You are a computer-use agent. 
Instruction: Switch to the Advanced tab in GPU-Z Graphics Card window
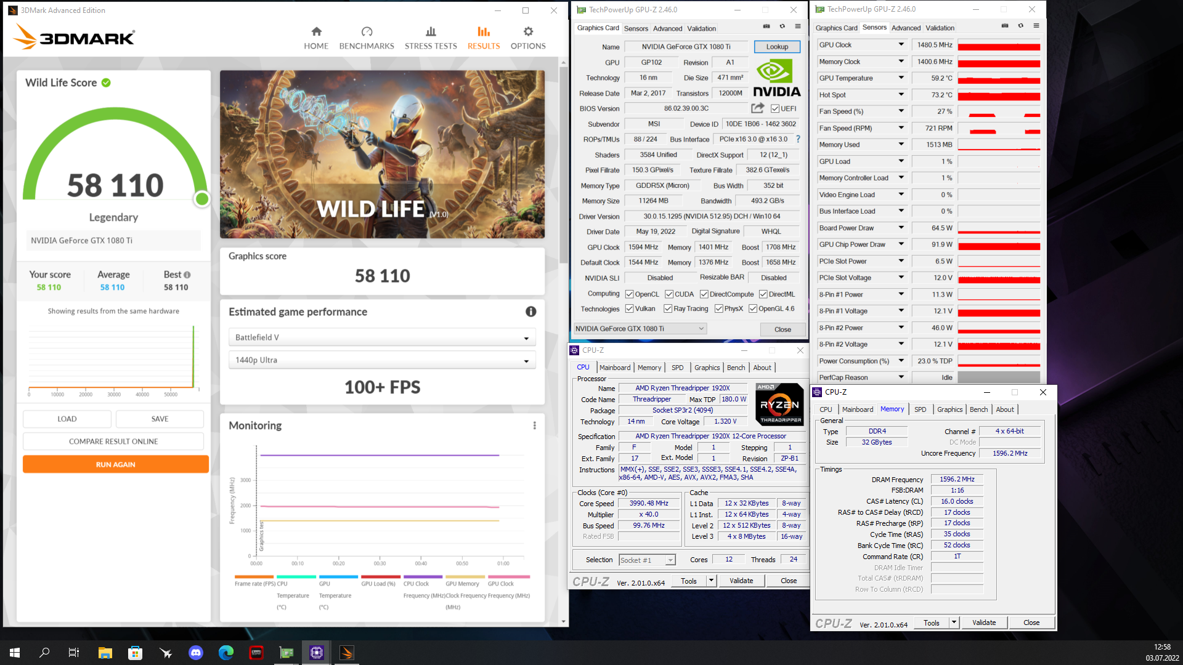click(x=667, y=28)
